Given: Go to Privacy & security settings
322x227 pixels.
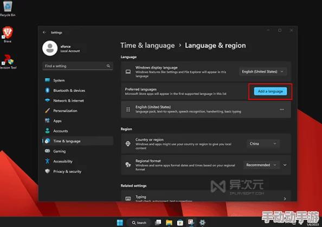Looking at the screenshot, I should coord(78,171).
